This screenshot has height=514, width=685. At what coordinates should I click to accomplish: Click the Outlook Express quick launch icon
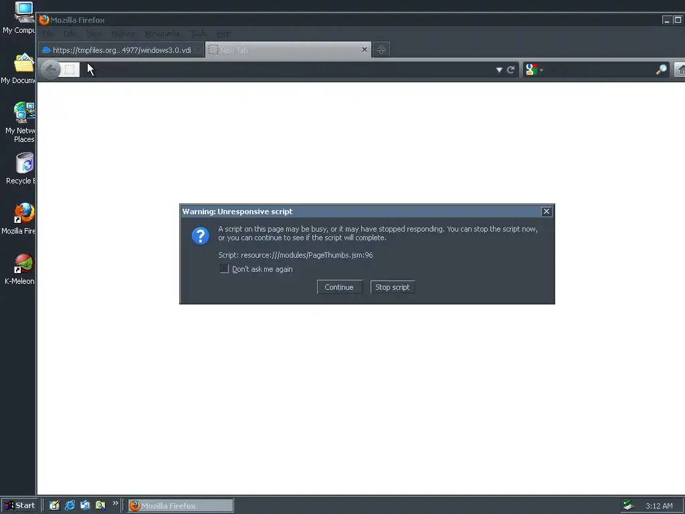click(85, 505)
